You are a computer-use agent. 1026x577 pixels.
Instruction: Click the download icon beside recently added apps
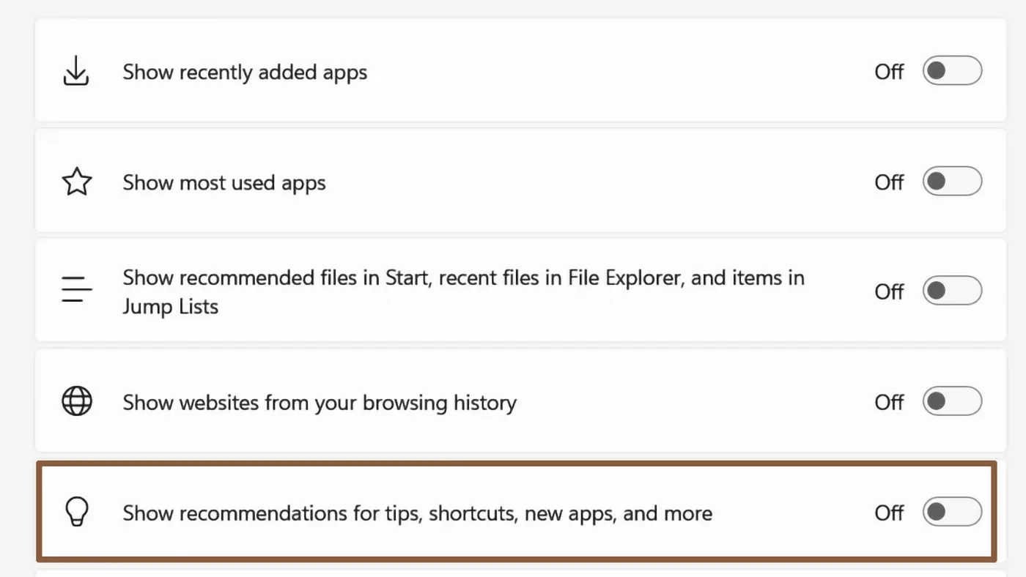click(76, 72)
